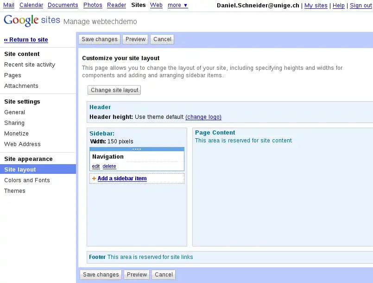Screen dimensions: 373x283
Task: Open Recent site activity page
Action: pyautogui.click(x=30, y=65)
